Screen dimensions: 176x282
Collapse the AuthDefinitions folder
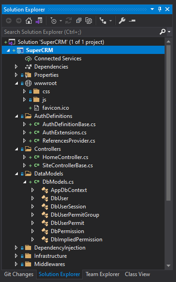(16, 117)
